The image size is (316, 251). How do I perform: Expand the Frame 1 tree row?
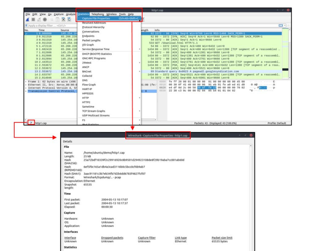point(26,81)
